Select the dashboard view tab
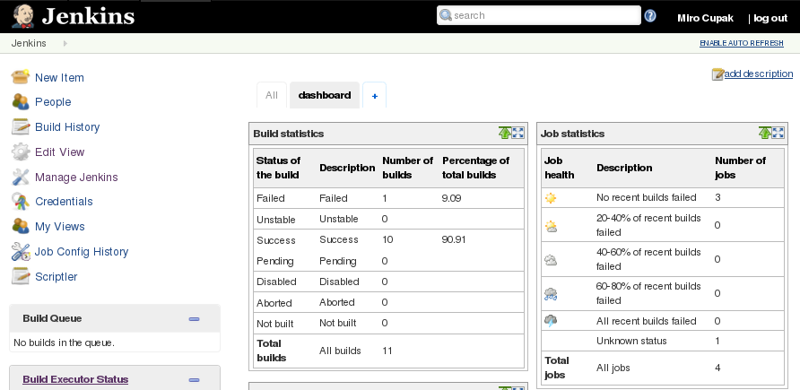 pos(325,95)
